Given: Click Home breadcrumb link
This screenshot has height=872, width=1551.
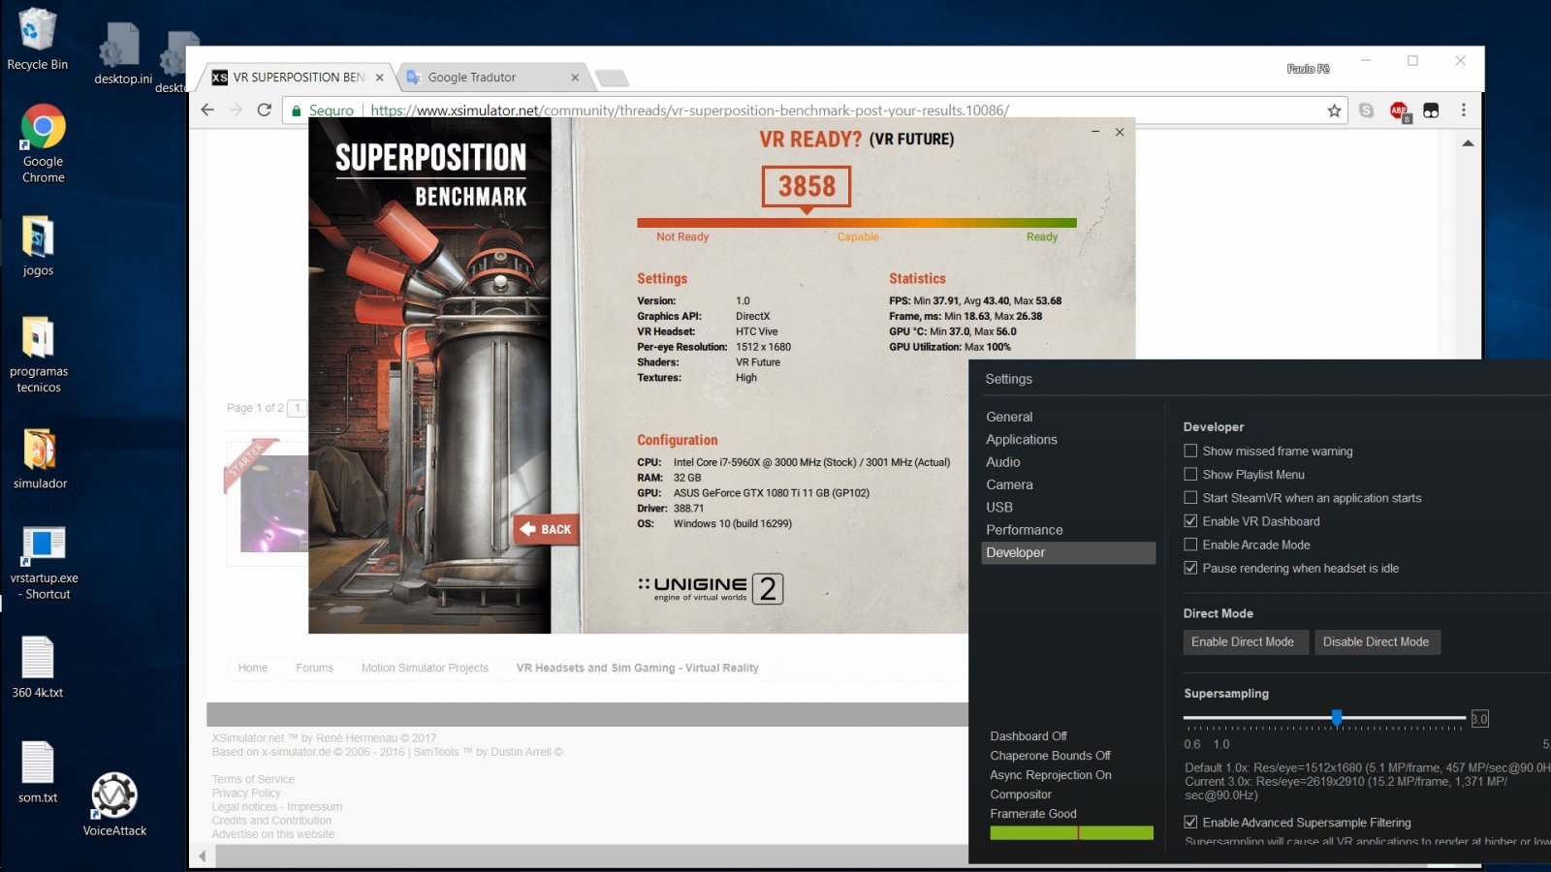Looking at the screenshot, I should 253,668.
